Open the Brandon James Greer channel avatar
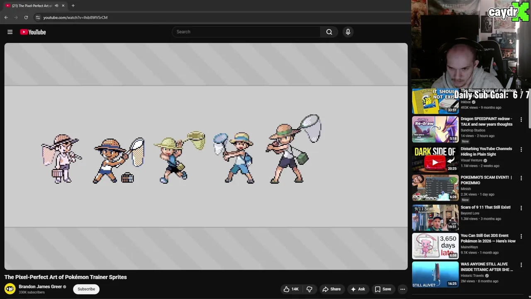 [x=10, y=289]
